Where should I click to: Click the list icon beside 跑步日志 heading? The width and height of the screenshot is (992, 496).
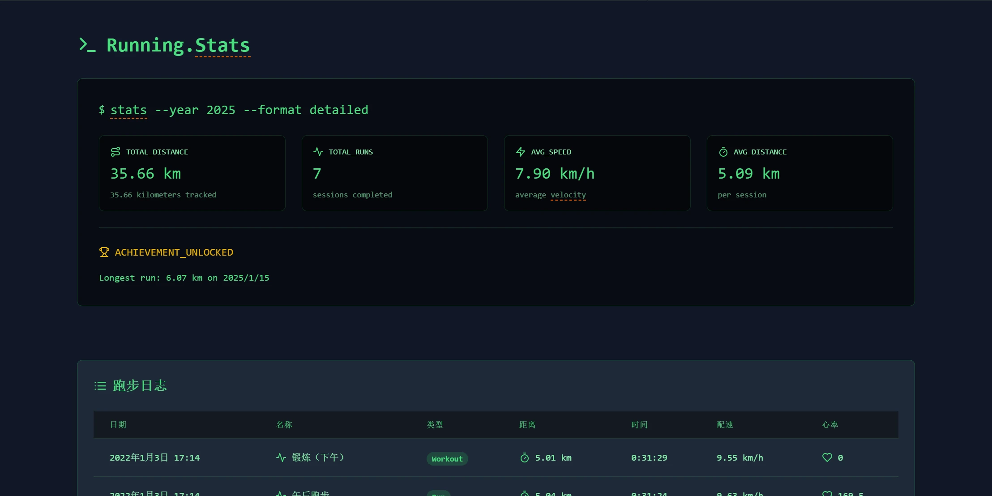click(100, 385)
